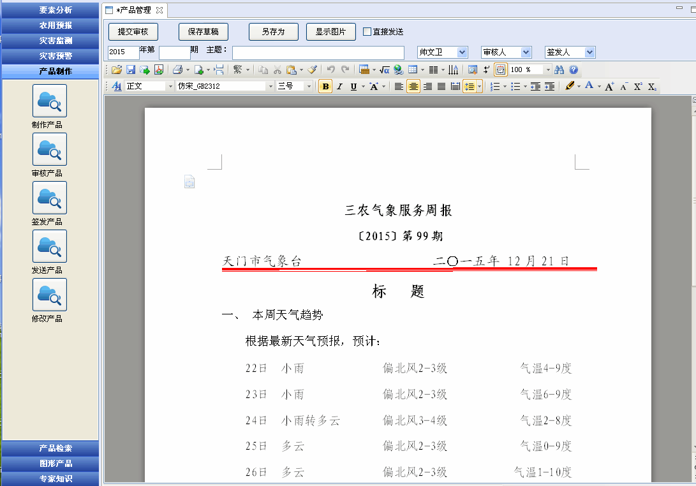
Task: Enable the 直接发送 checkbox
Action: [x=367, y=31]
